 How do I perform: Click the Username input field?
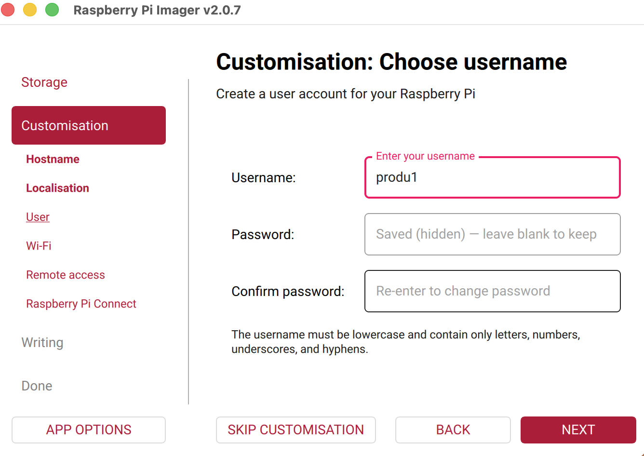[492, 177]
